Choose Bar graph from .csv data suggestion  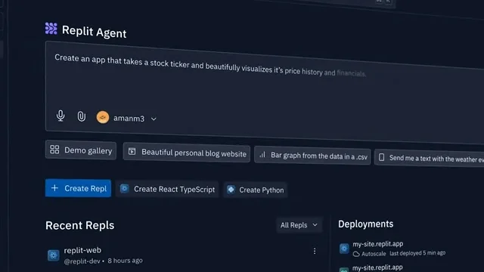[312, 156]
